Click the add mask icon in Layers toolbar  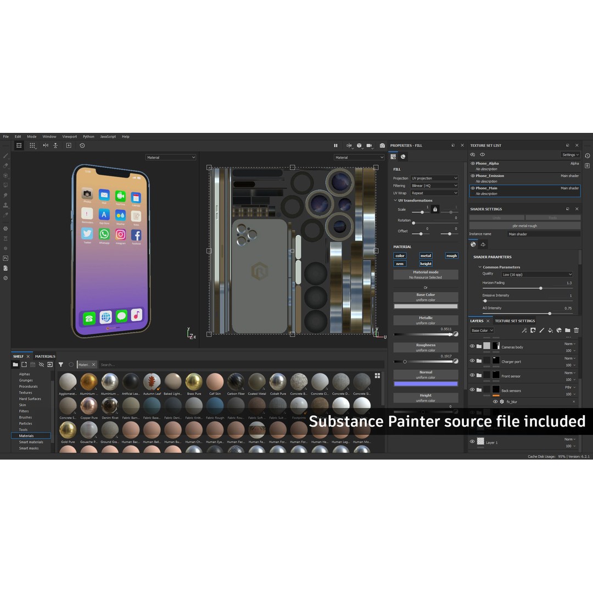coord(533,331)
